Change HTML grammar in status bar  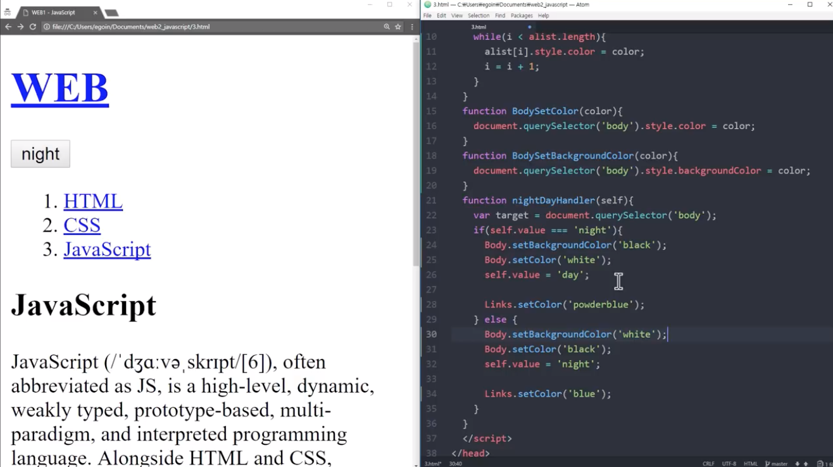(x=751, y=464)
